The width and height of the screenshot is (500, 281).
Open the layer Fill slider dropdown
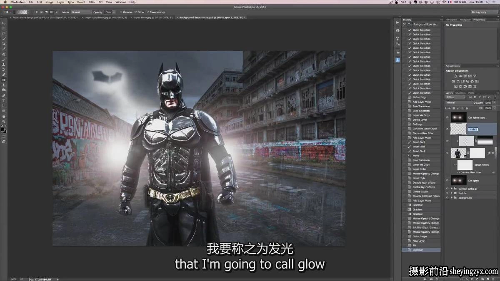(495, 108)
